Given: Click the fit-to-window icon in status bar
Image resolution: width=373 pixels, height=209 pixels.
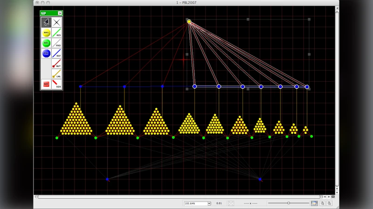Looking at the screenshot, I should [x=231, y=203].
